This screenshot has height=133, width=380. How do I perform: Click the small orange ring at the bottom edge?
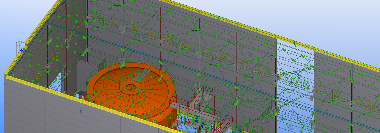[x=257, y=129]
